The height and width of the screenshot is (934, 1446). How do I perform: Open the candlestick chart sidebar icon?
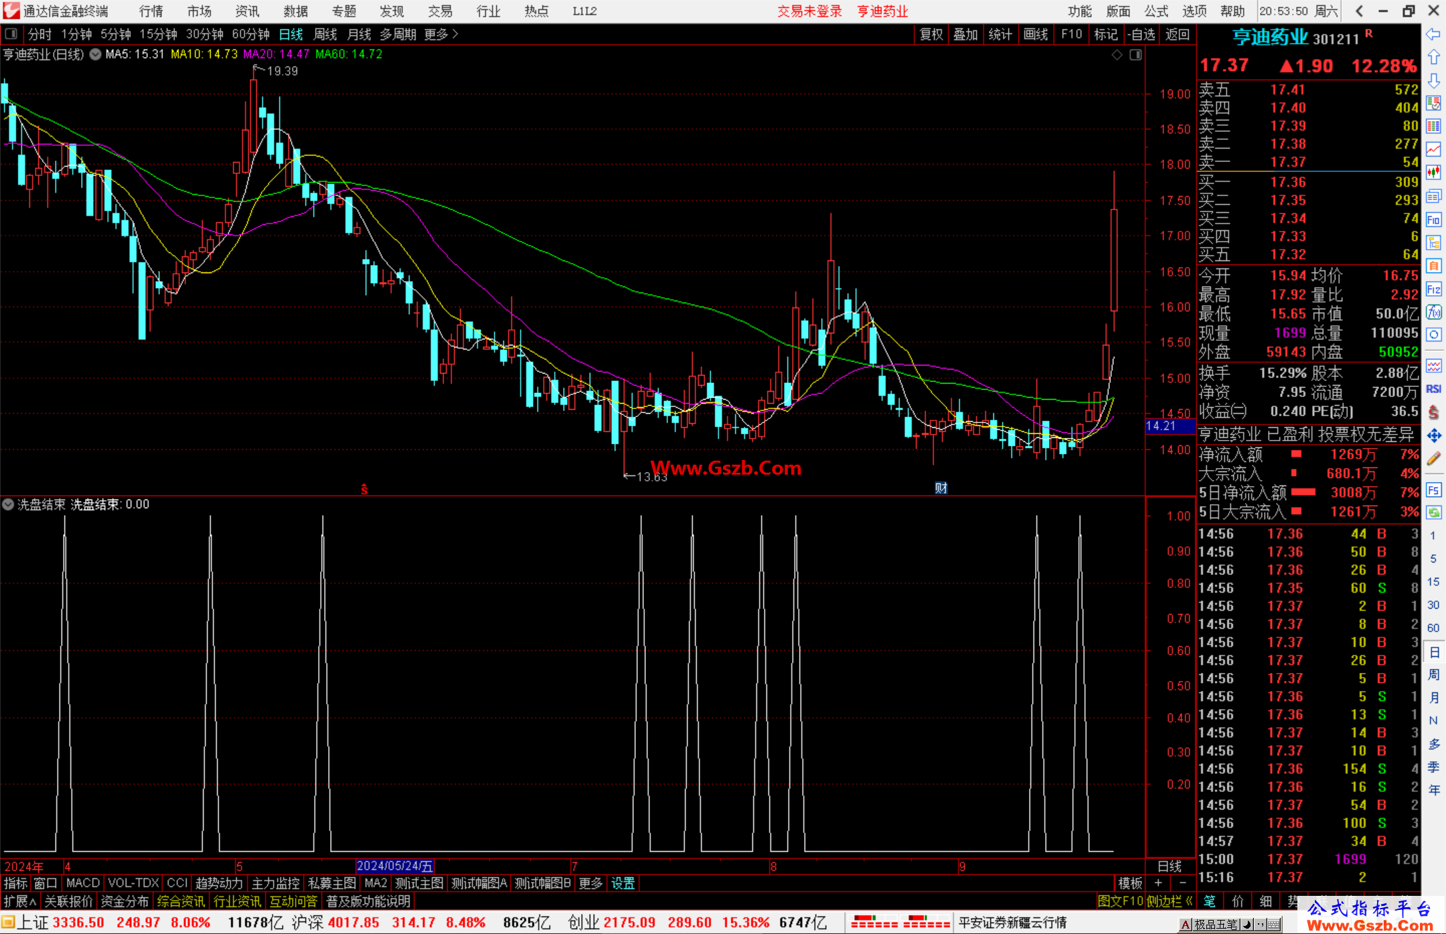click(1433, 173)
